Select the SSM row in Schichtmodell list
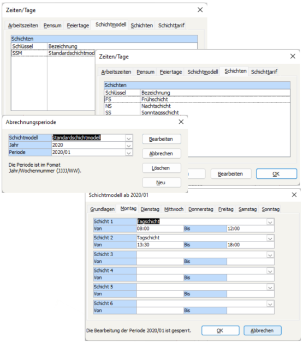This screenshot has width=303, height=344. [53, 53]
